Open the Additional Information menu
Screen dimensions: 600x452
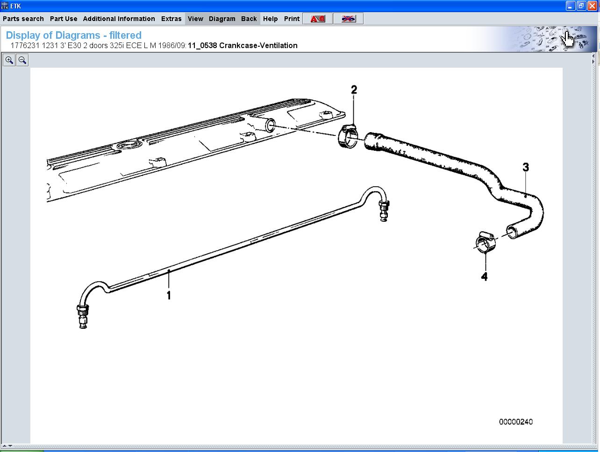click(119, 19)
